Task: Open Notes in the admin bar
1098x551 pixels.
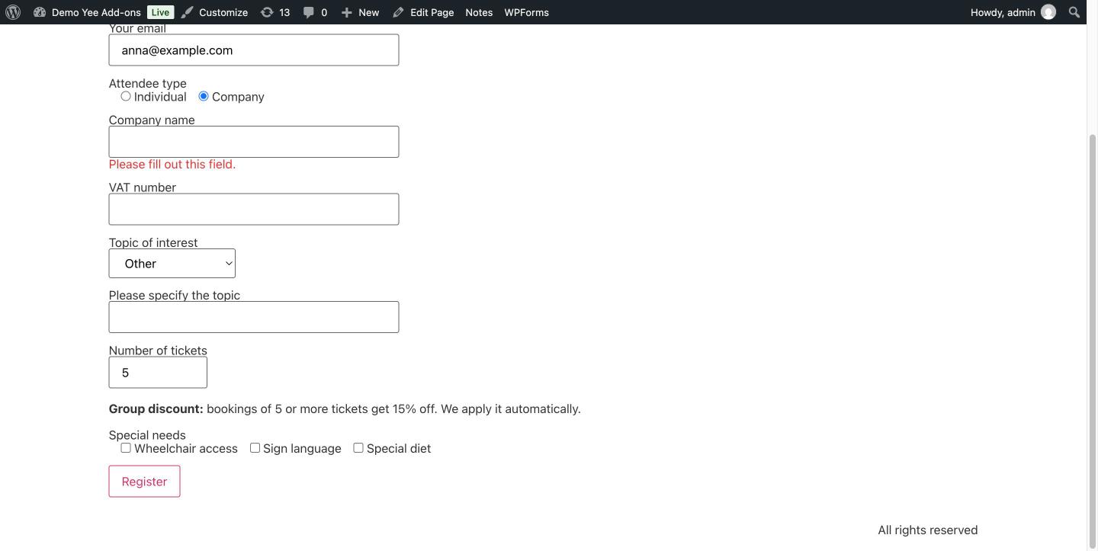Action: click(479, 12)
